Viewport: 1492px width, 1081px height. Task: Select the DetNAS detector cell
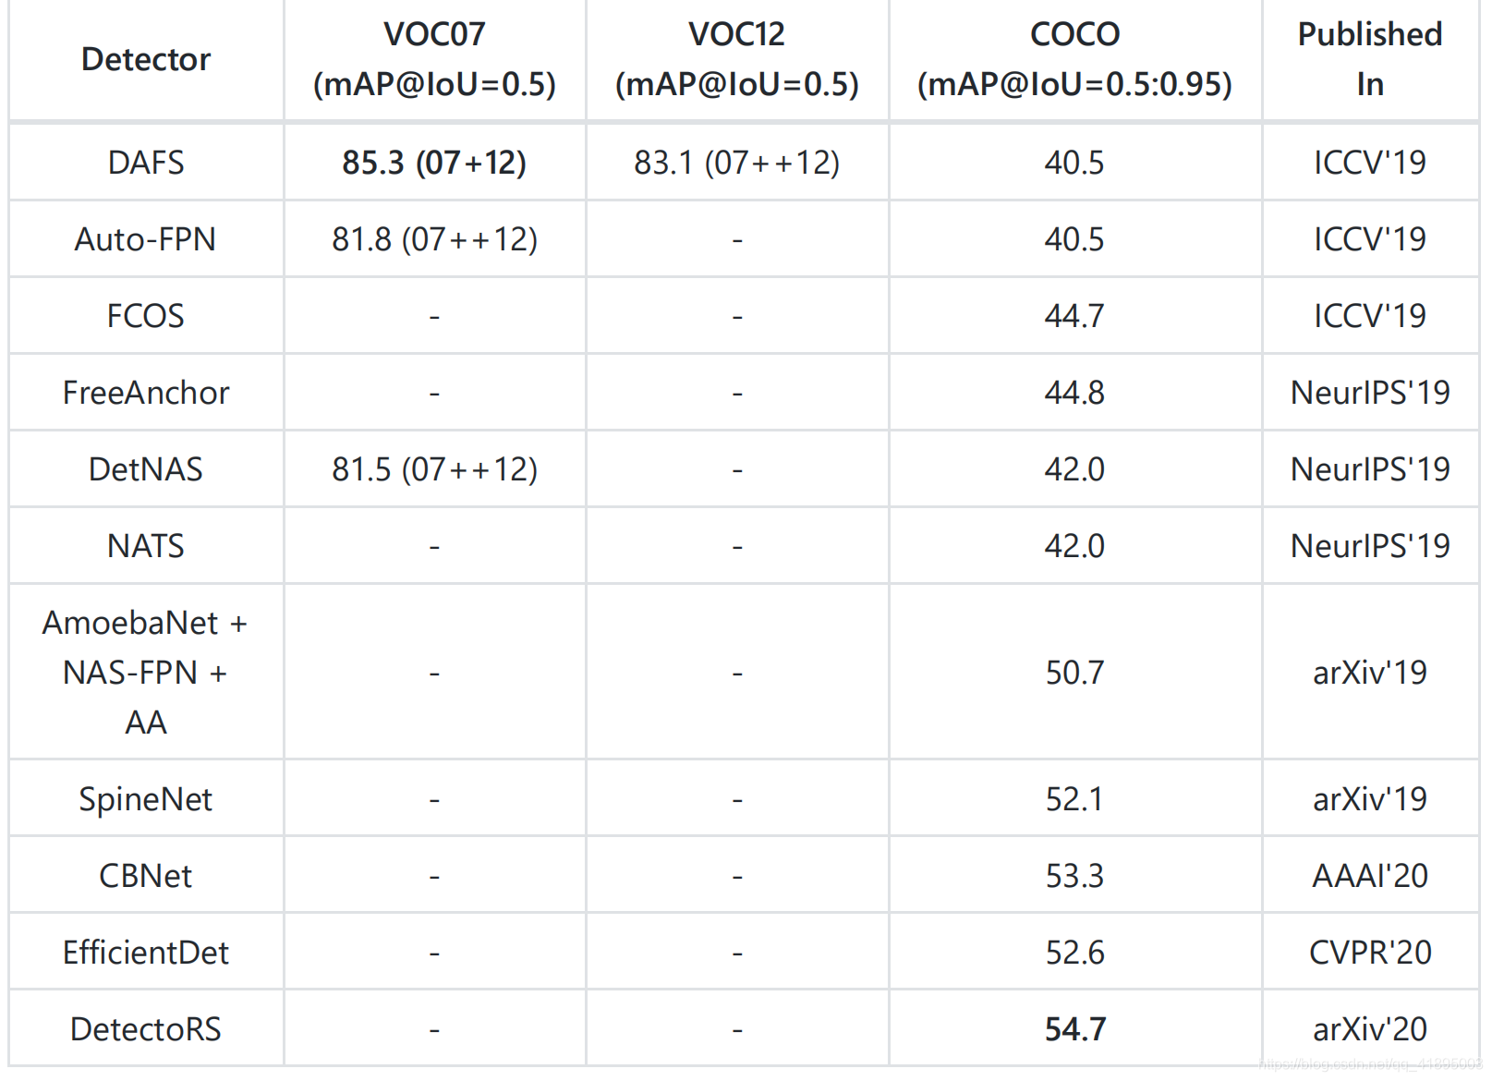pyautogui.click(x=146, y=469)
